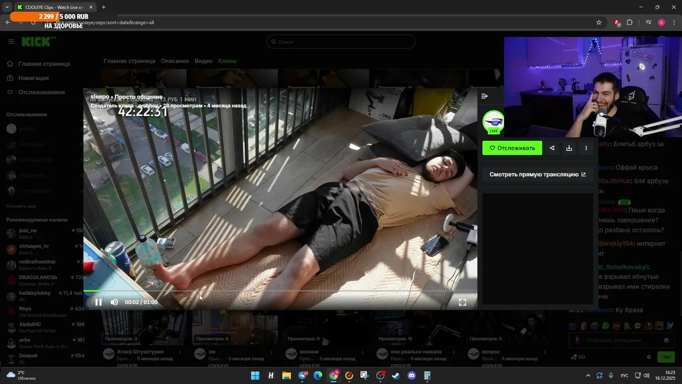
Task: Switch to Описание channel tab
Action: point(175,61)
